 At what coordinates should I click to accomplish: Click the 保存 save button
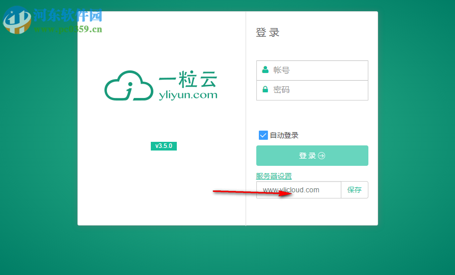point(355,190)
